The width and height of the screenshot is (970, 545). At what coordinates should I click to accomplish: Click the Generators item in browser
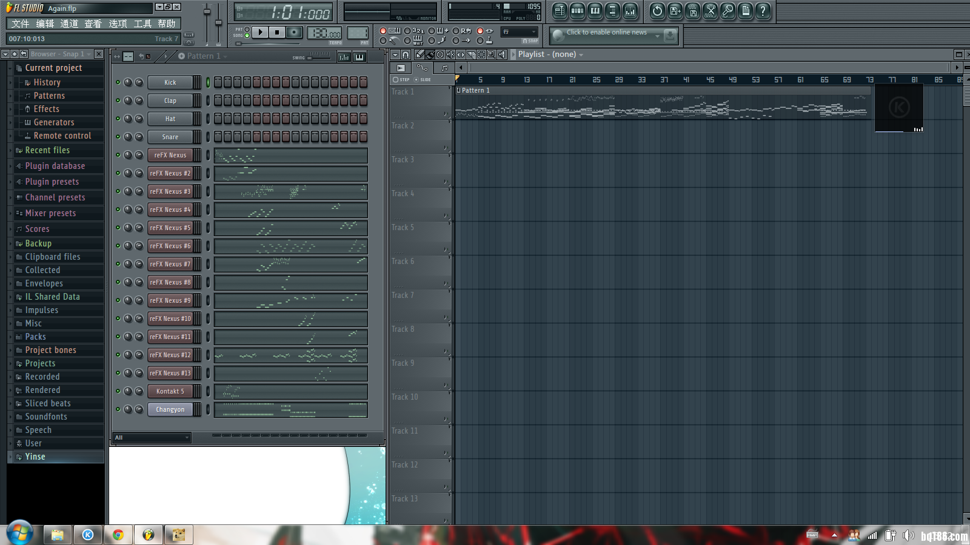click(53, 122)
